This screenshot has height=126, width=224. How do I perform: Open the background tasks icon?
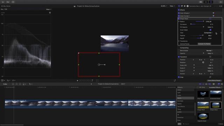click(x=13, y=2)
